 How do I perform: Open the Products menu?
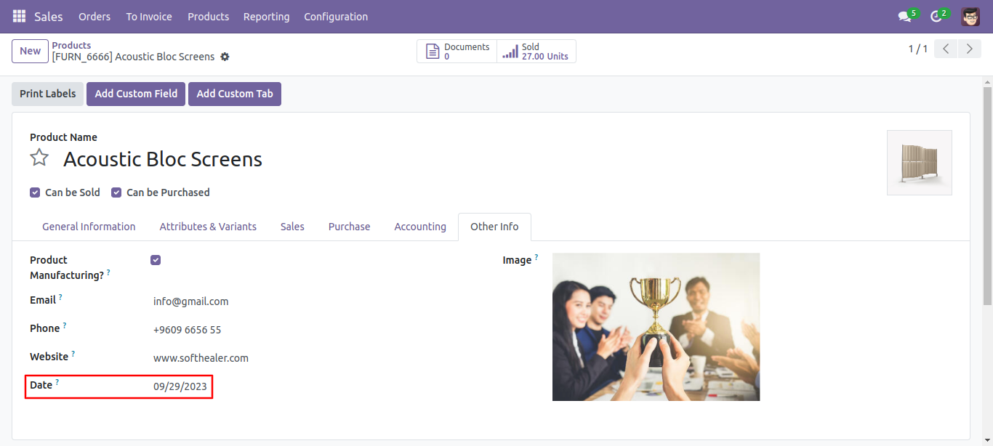pos(208,16)
